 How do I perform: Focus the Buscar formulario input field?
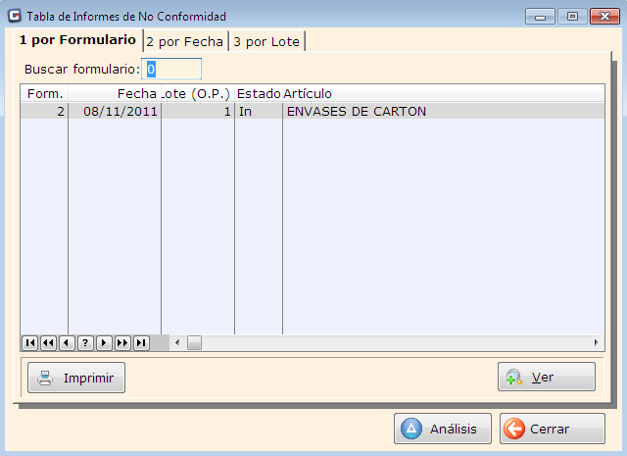coord(171,70)
